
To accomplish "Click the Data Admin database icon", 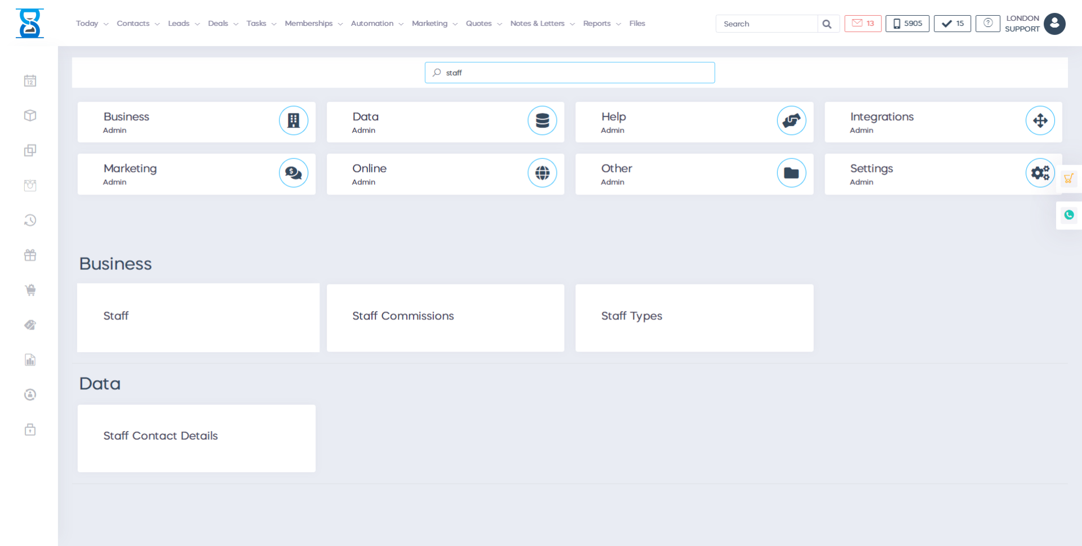I will tap(542, 121).
